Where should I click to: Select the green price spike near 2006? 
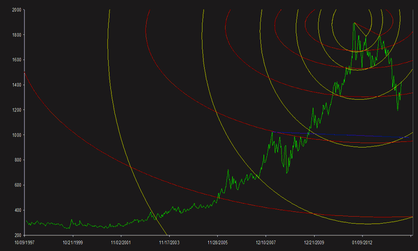(x=228, y=170)
